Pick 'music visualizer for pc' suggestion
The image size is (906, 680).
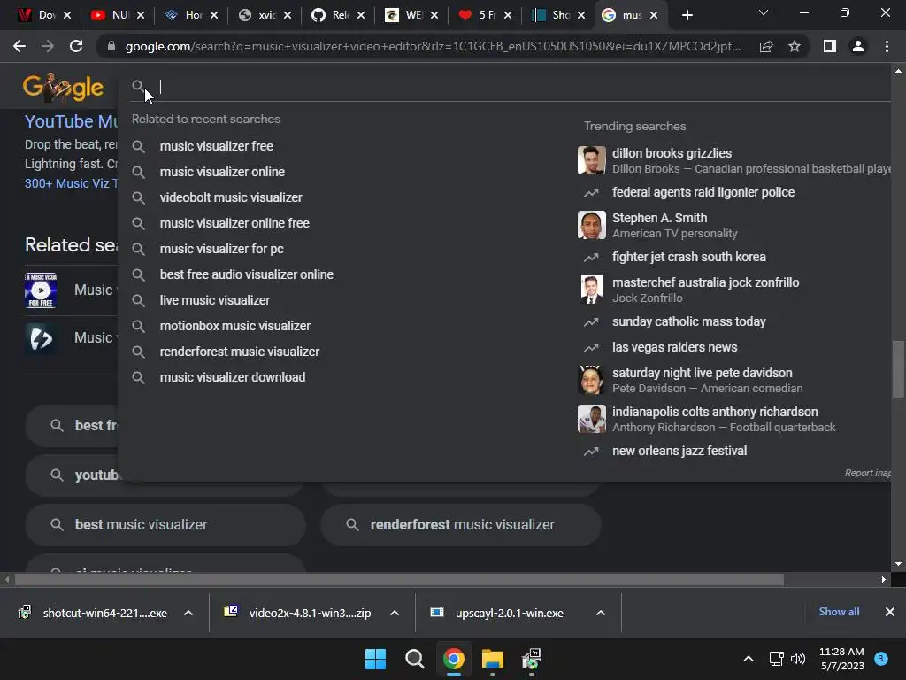(221, 249)
